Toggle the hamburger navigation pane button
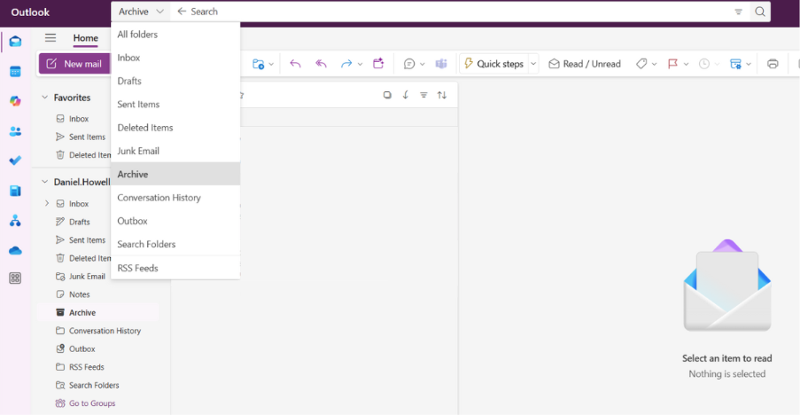800x415 pixels. 50,38
